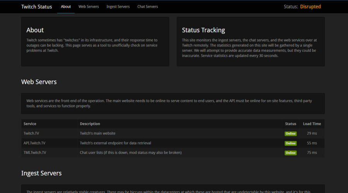Click the Online badge for API.Twitch.TV
348x193 pixels.
point(290,143)
